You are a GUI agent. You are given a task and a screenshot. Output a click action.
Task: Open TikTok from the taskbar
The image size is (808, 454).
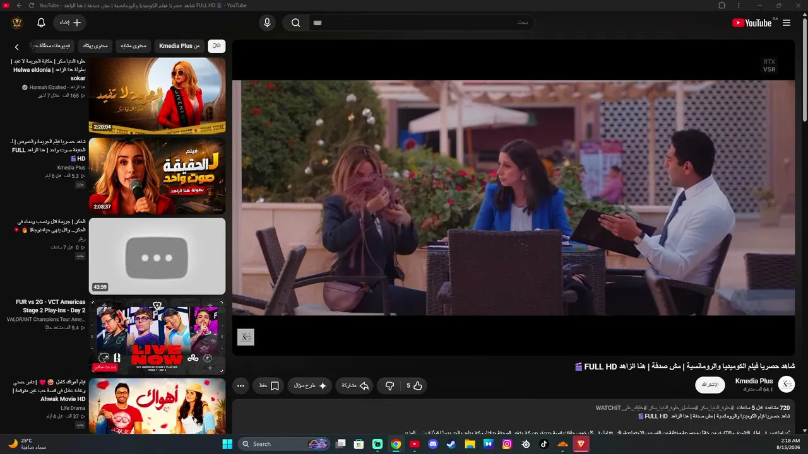[x=544, y=444]
